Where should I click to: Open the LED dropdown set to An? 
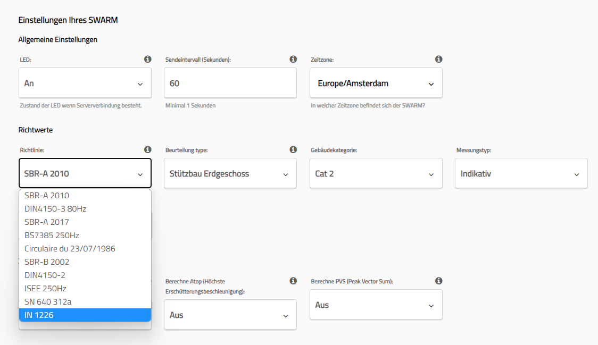[85, 83]
